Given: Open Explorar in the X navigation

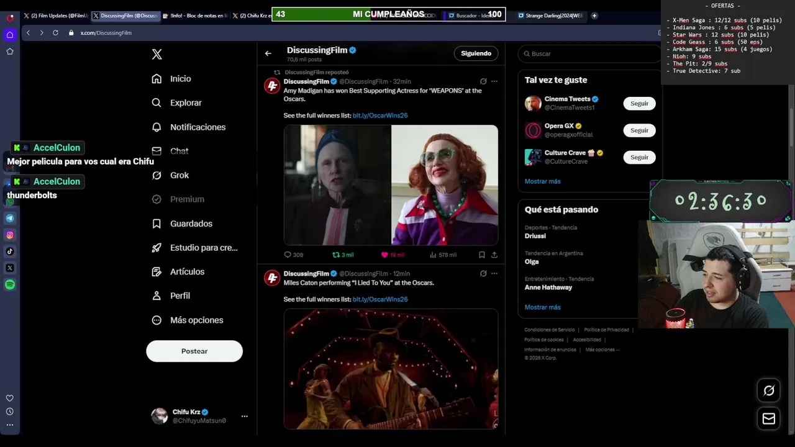Looking at the screenshot, I should point(177,103).
